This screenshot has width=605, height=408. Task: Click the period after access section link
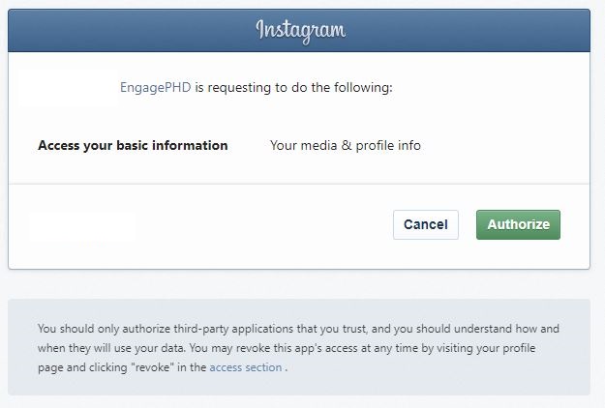(x=286, y=368)
